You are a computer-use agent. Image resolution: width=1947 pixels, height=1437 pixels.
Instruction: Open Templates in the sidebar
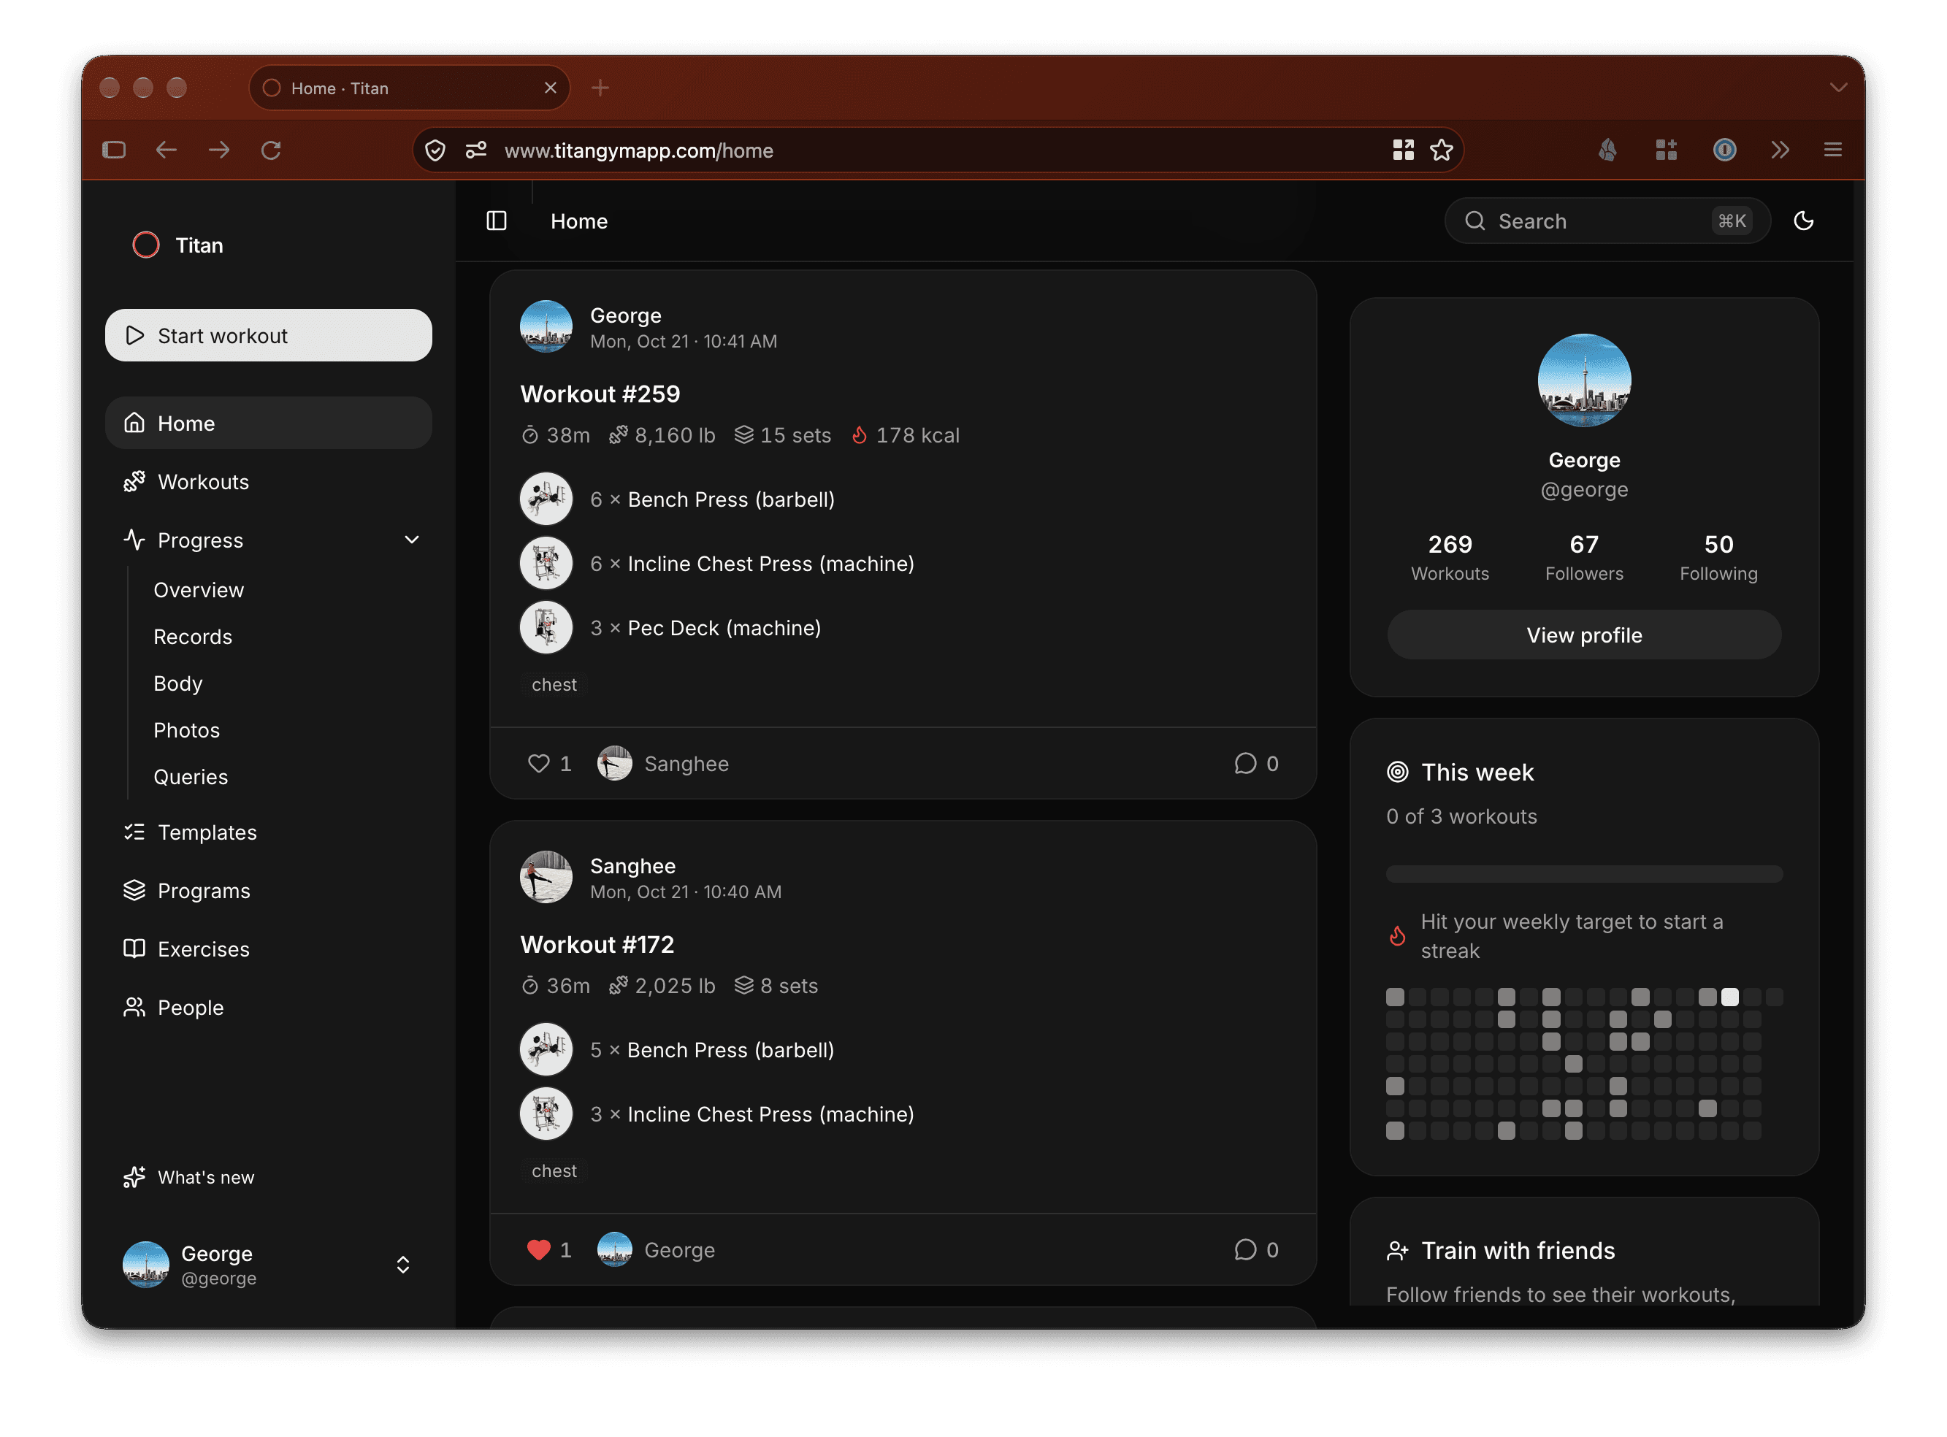(268, 832)
